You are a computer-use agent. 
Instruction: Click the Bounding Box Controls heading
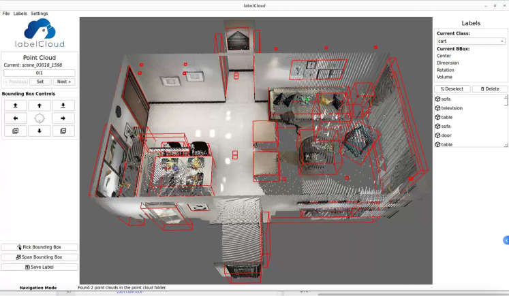click(29, 94)
